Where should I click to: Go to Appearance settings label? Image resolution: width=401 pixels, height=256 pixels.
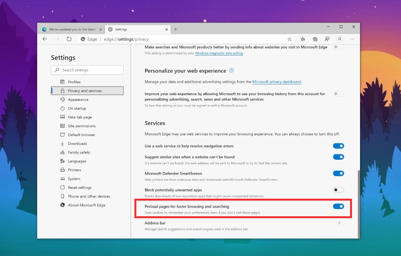coord(78,100)
